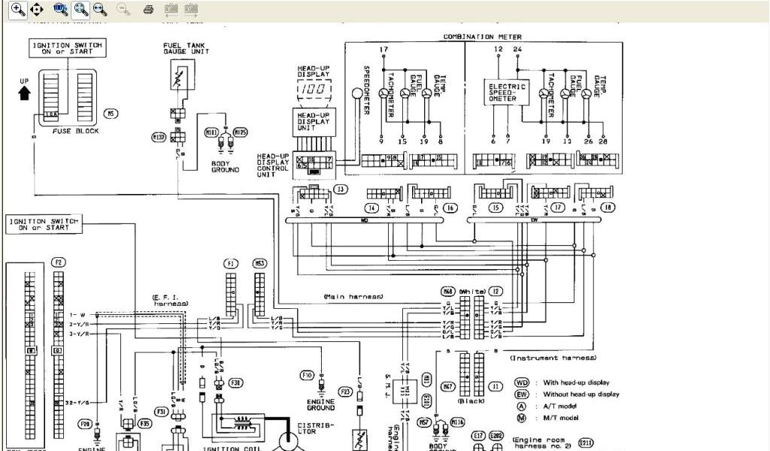Screen dimensions: 770x451
Task: Click the M5 connector label
Action: pyautogui.click(x=111, y=114)
